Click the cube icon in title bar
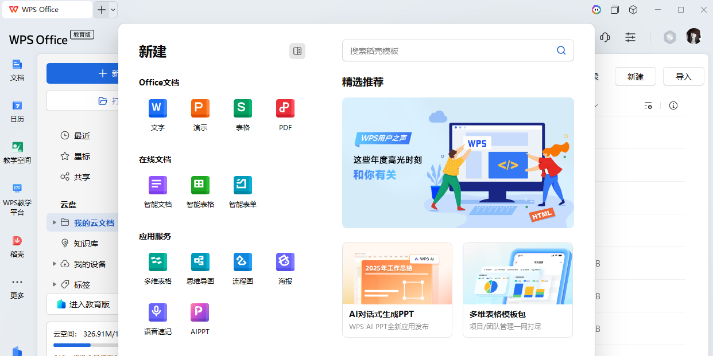This screenshot has height=356, width=713. [x=633, y=10]
